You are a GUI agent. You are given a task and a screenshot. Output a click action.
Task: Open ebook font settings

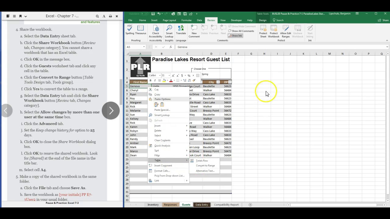tap(104, 16)
